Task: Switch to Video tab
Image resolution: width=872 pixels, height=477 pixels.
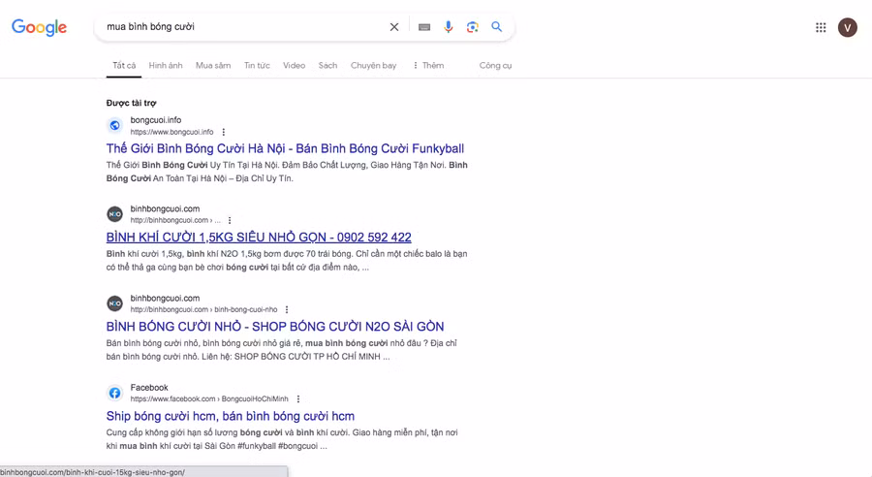Action: point(295,66)
